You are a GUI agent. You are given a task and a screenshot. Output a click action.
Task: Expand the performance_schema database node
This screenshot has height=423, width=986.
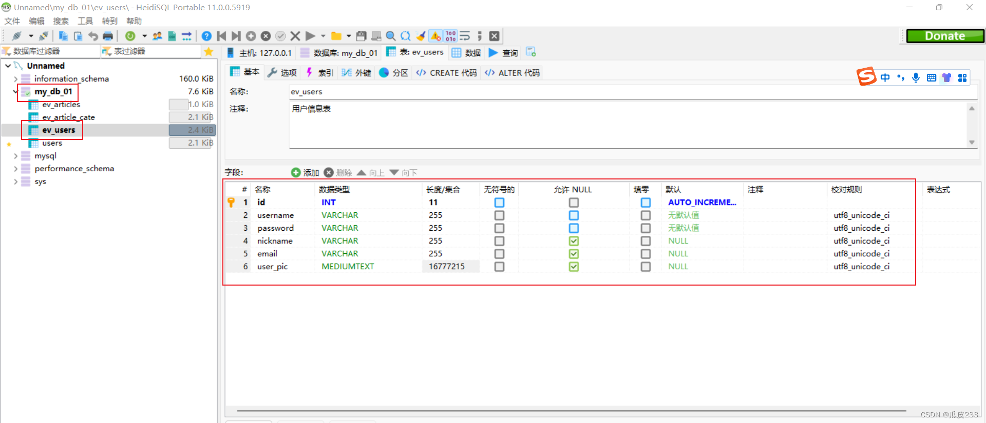click(15, 169)
